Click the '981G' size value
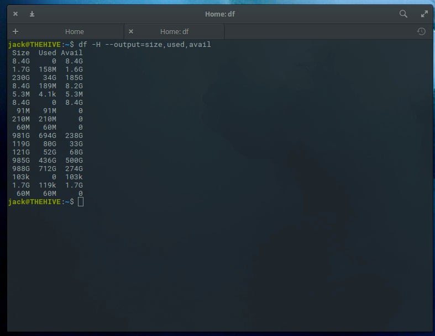435x336 pixels. point(21,136)
